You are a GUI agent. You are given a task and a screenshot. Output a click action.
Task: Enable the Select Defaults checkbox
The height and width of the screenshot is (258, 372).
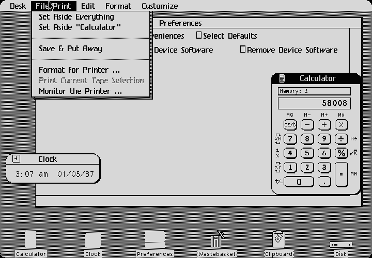[x=199, y=36]
